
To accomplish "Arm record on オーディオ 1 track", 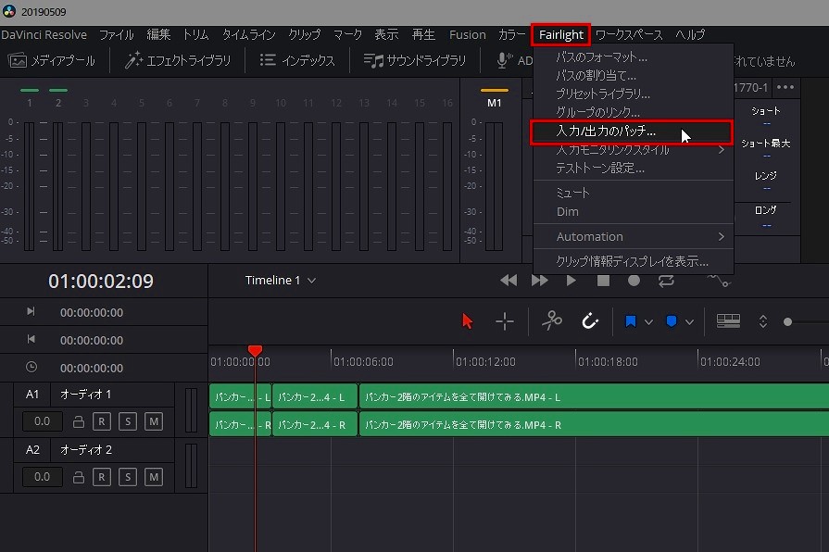I will (102, 422).
